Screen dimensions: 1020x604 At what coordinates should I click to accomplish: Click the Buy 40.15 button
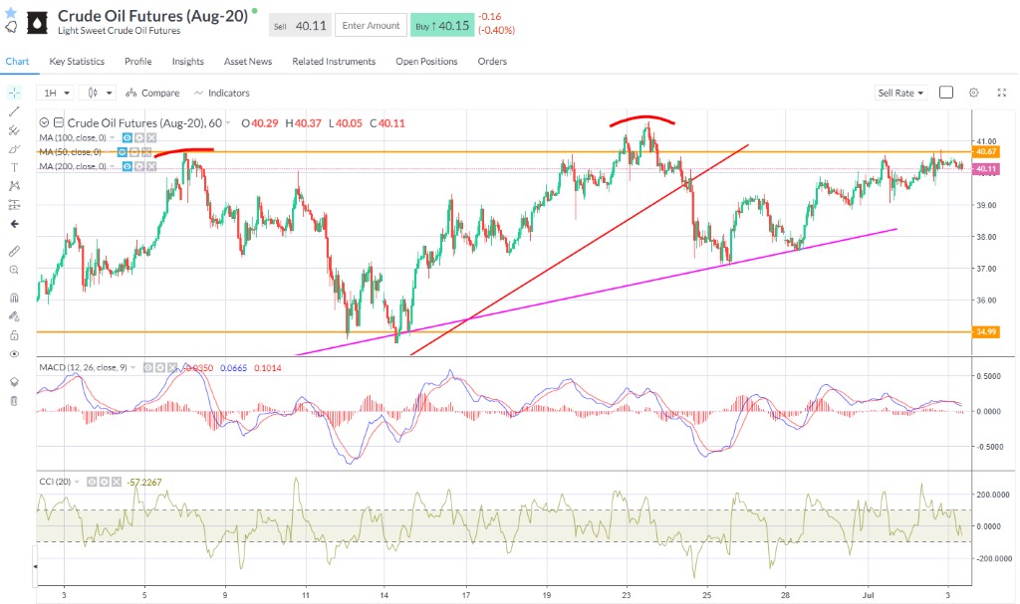pos(441,26)
